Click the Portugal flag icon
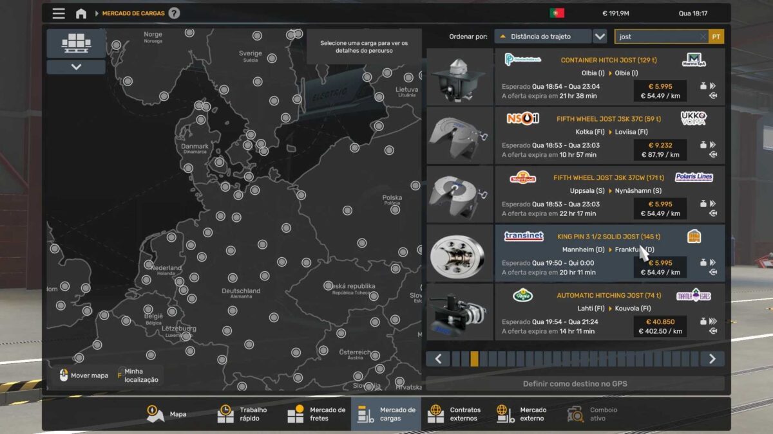Screen dimensions: 773x434 pos(557,14)
